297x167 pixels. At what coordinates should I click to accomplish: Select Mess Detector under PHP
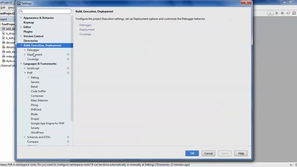click(39, 100)
